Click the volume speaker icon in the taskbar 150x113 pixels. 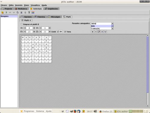(95, 111)
